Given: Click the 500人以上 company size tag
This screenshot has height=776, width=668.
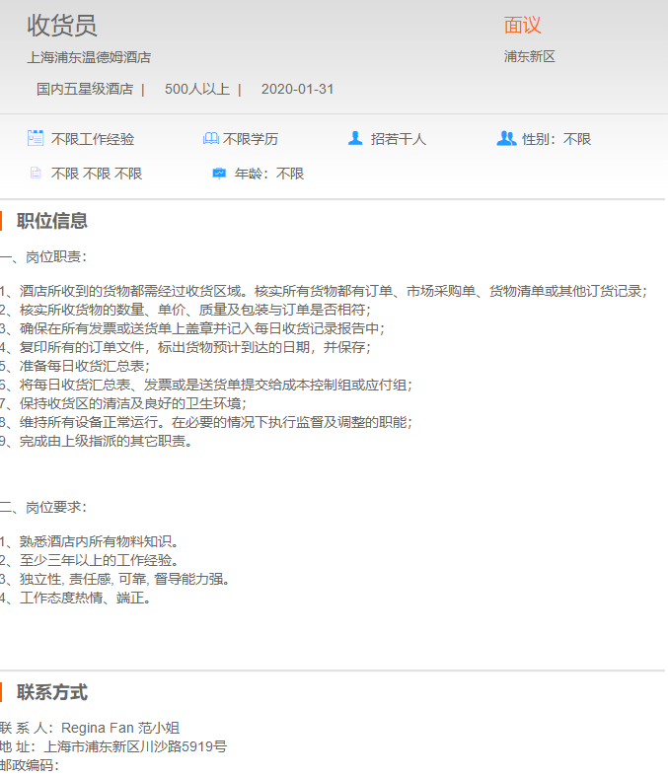Looking at the screenshot, I should click(196, 89).
